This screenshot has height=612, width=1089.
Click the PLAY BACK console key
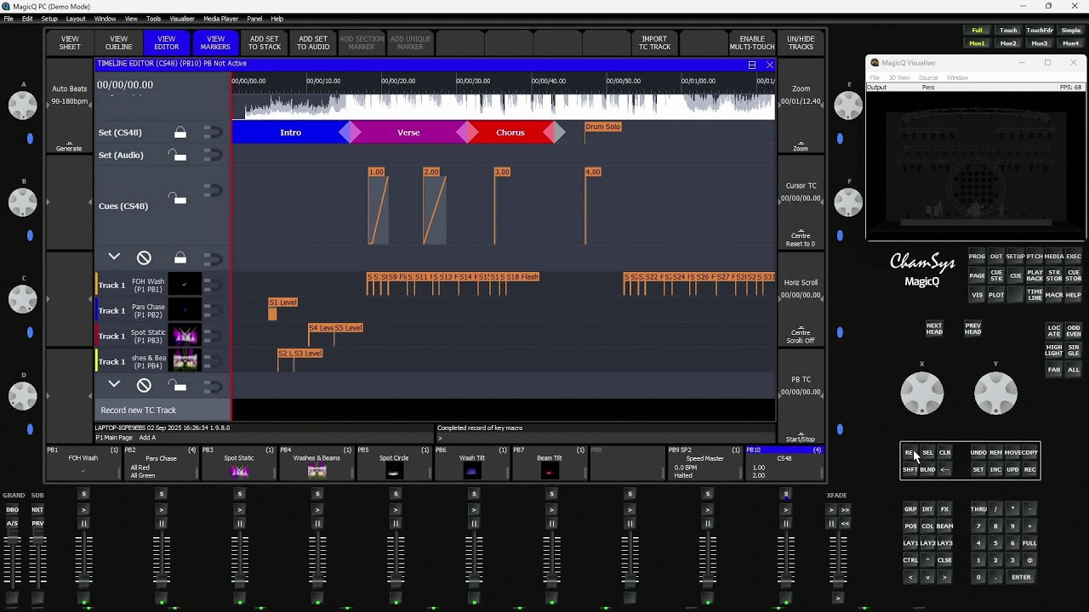(x=1035, y=276)
